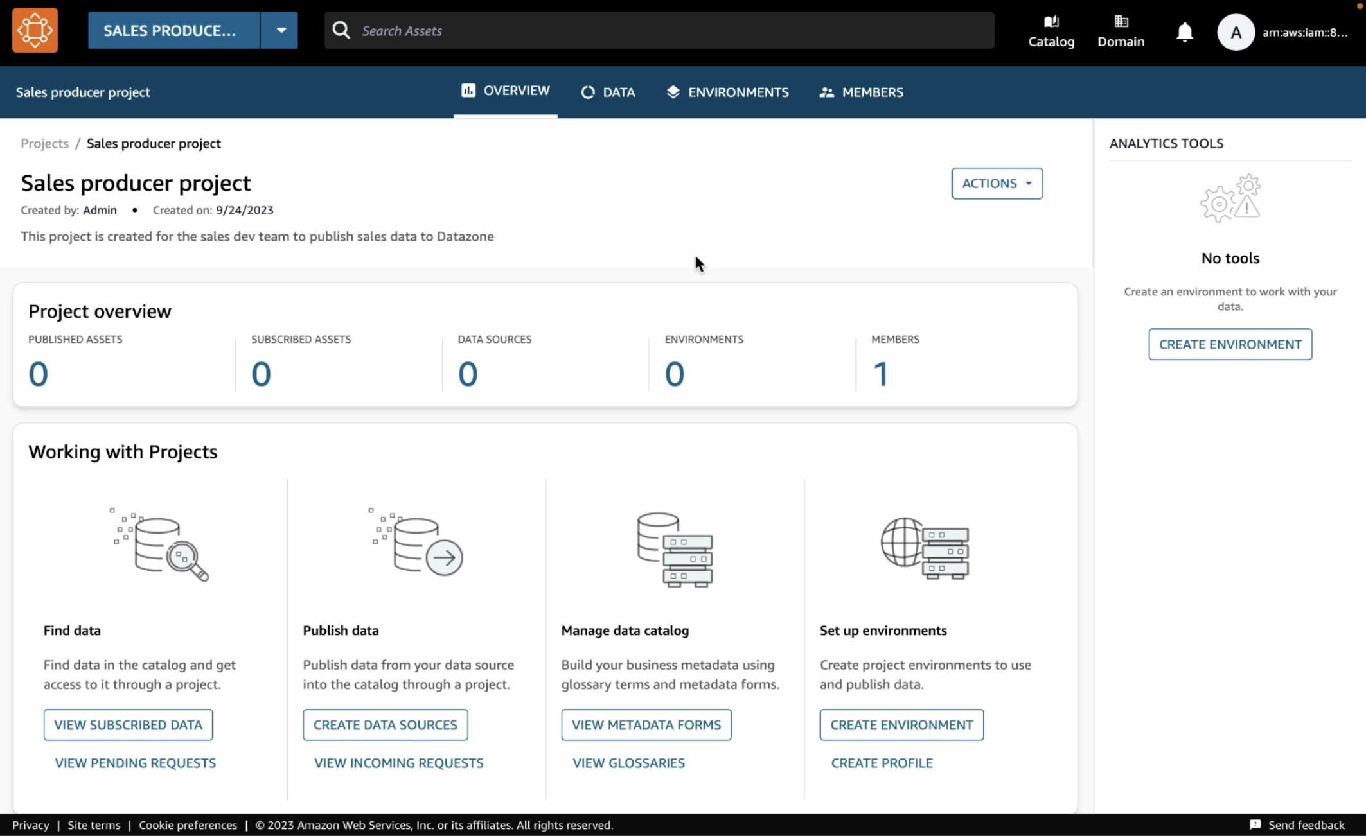
Task: Click the Set up environments heading
Action: coord(883,631)
